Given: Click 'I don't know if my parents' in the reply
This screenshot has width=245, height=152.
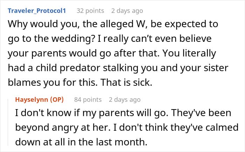Looking at the screenshot, I should [x=75, y=113].
